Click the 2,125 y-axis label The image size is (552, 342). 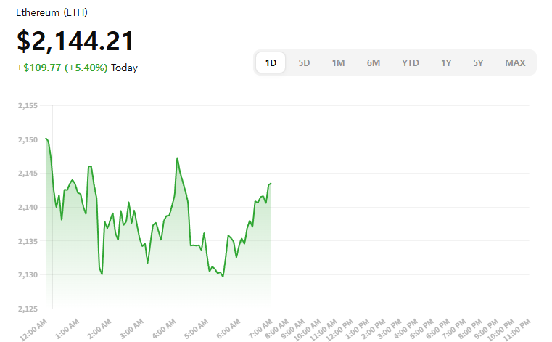[x=27, y=309]
